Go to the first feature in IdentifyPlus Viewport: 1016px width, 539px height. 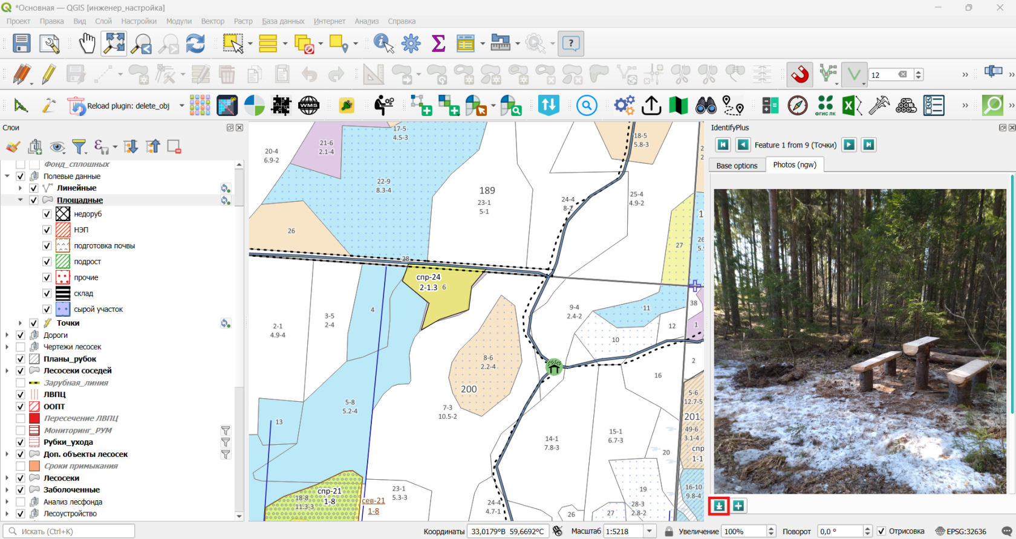723,145
